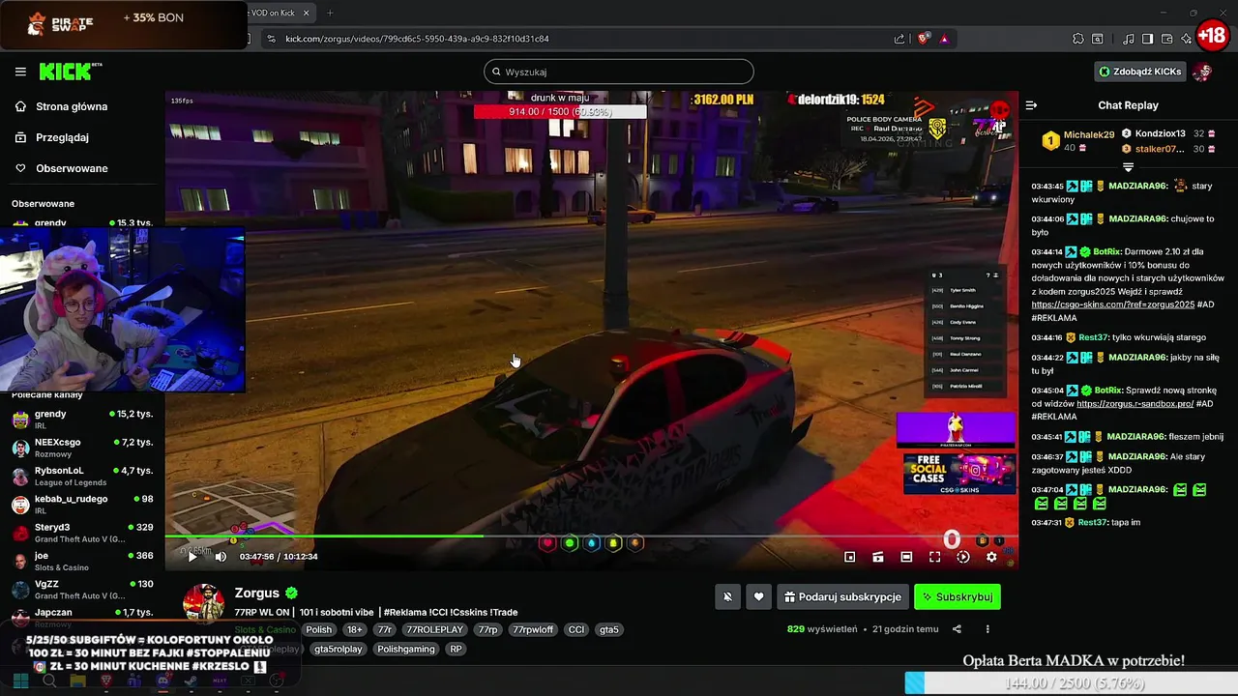The image size is (1238, 696).
Task: Open the browser media music control
Action: tap(1128, 39)
